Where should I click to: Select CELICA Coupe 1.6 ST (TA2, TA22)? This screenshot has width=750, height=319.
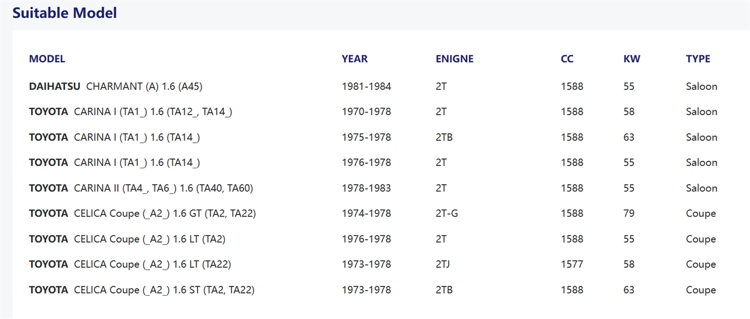[x=142, y=290]
